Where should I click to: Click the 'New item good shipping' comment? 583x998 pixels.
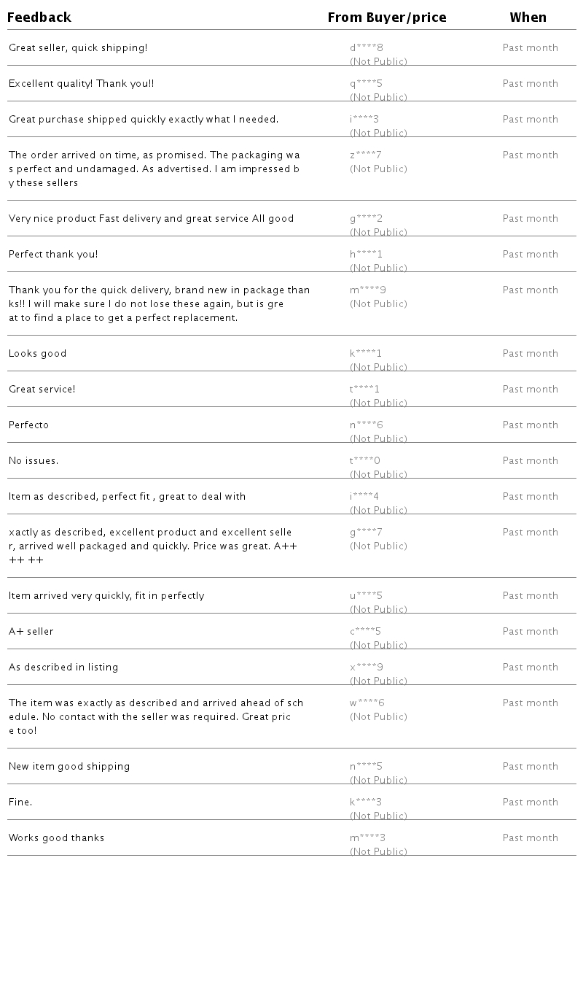[69, 767]
